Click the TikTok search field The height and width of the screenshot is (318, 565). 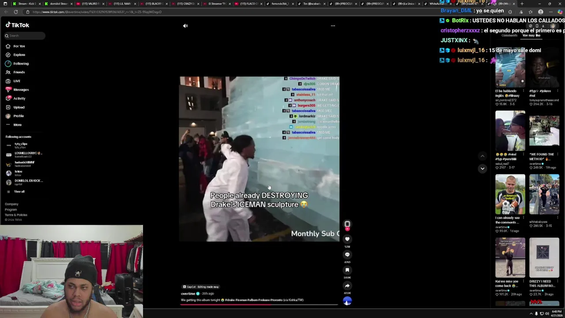[x=24, y=36]
